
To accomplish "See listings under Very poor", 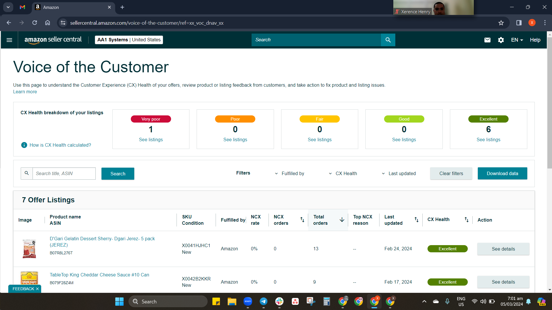I will click(151, 140).
